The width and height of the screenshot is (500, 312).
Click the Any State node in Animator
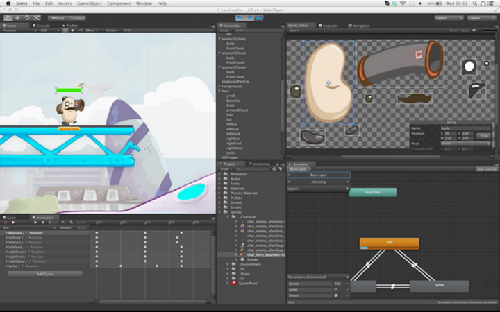click(x=373, y=192)
